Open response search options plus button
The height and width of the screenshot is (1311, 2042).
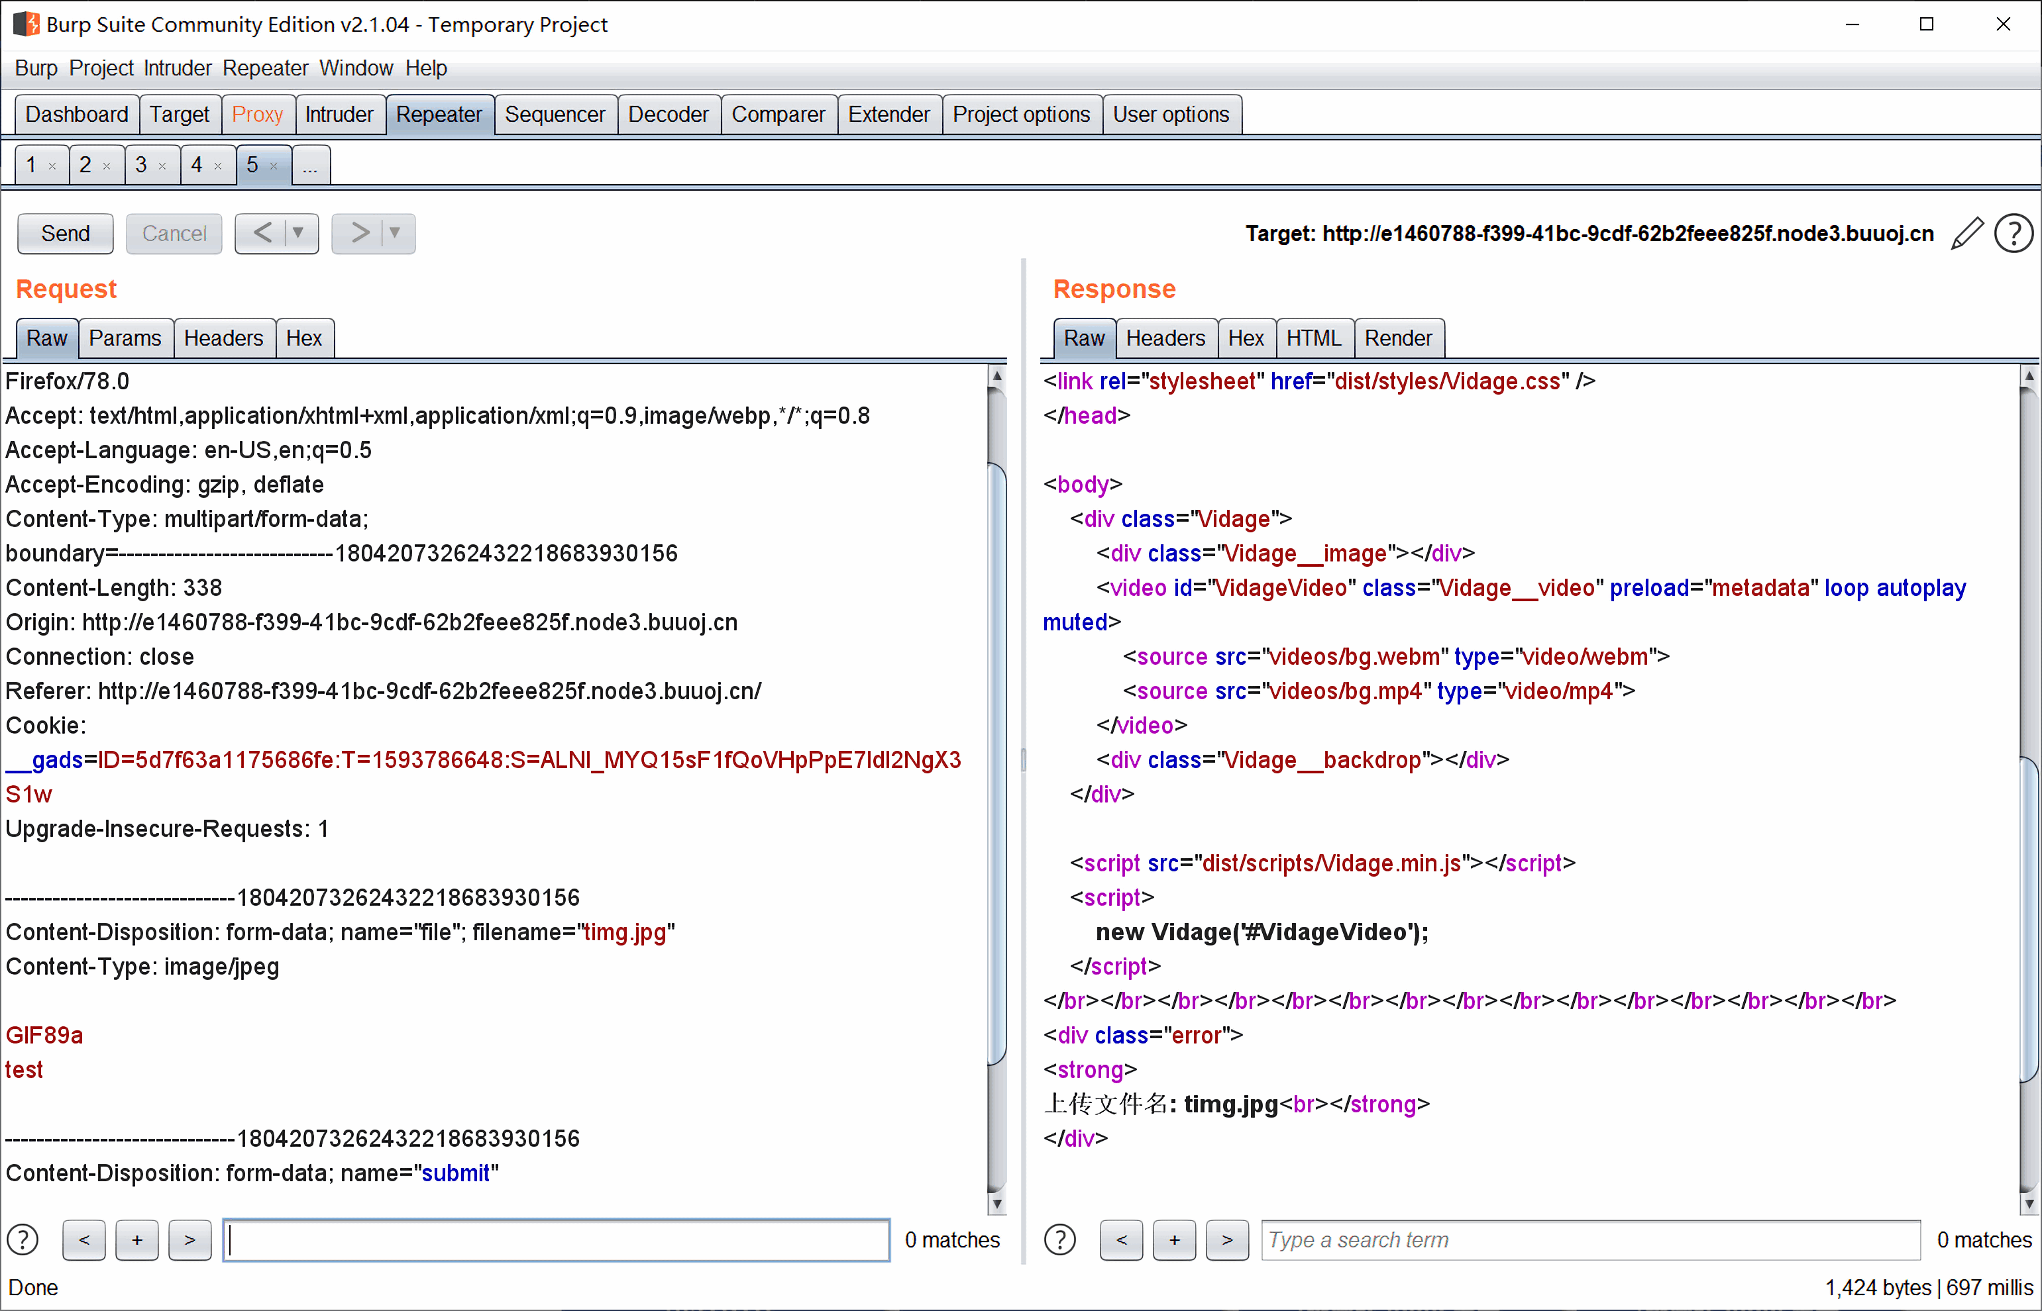[1175, 1239]
